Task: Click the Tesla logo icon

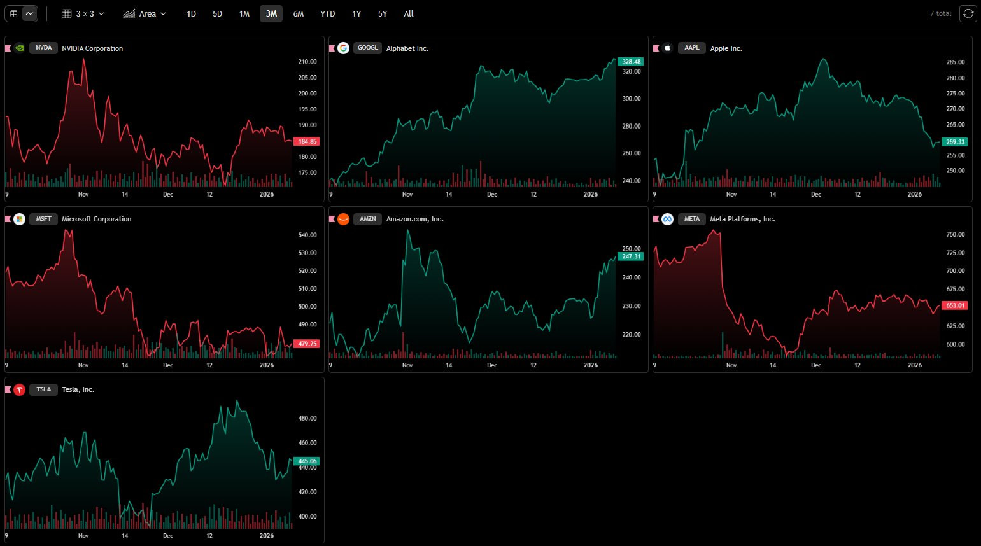Action: [20, 389]
